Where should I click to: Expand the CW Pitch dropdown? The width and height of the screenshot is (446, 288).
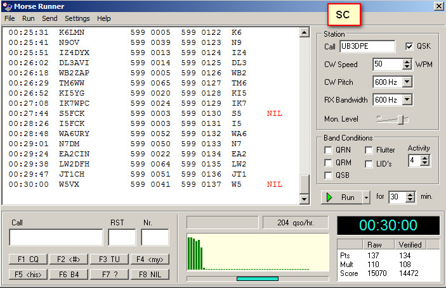pyautogui.click(x=407, y=82)
